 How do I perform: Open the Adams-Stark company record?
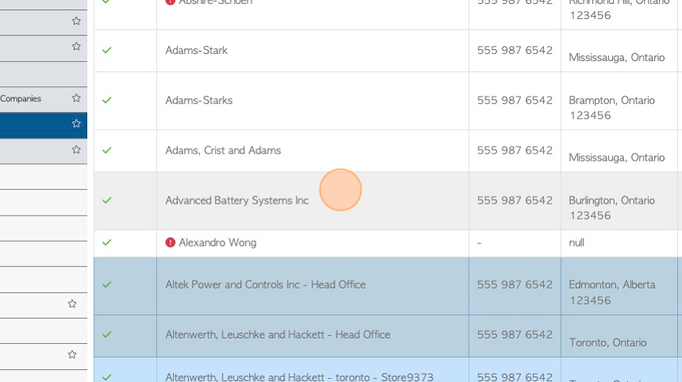coord(196,51)
